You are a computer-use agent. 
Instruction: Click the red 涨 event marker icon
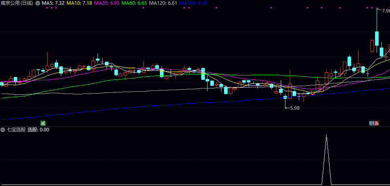[x=376, y=123]
